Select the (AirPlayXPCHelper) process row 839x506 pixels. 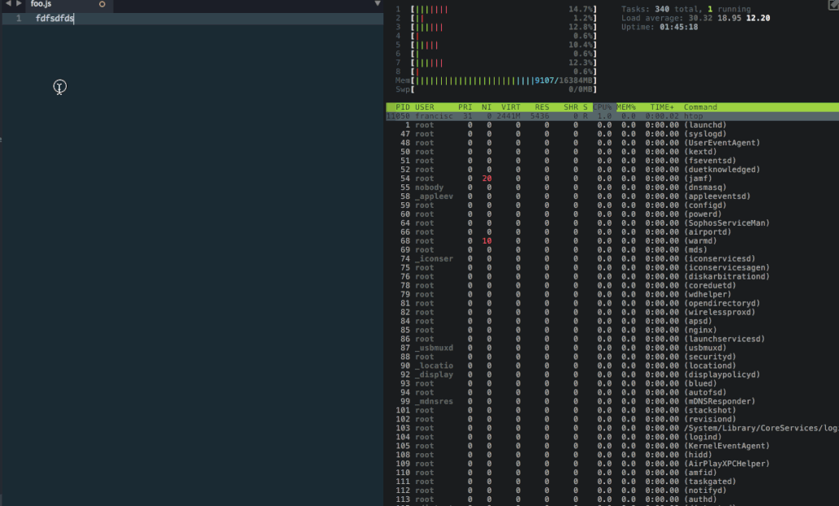pyautogui.click(x=612, y=464)
